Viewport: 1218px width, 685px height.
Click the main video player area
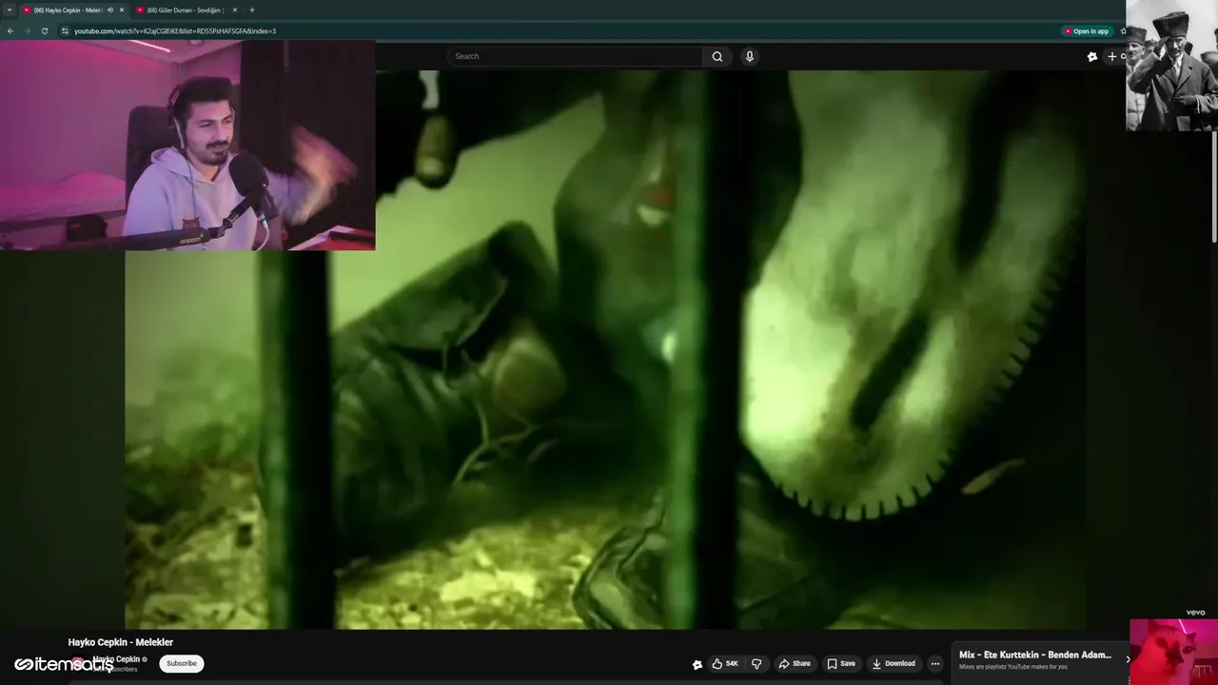point(605,349)
